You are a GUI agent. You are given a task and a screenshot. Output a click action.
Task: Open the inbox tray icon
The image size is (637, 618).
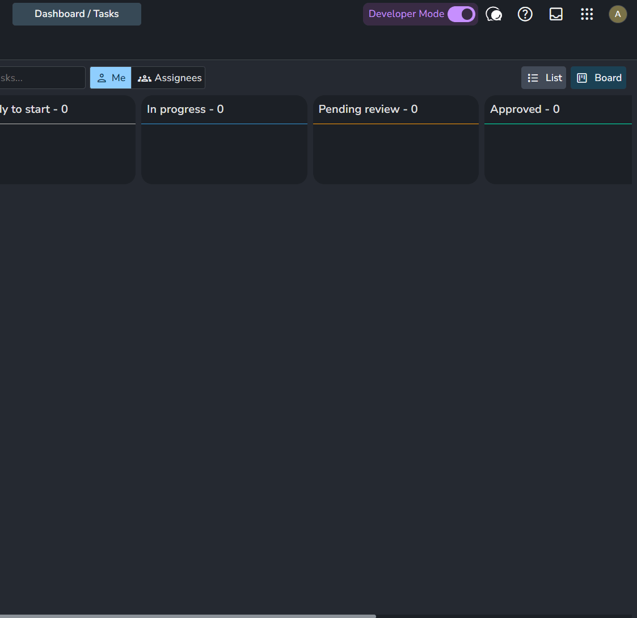556,14
